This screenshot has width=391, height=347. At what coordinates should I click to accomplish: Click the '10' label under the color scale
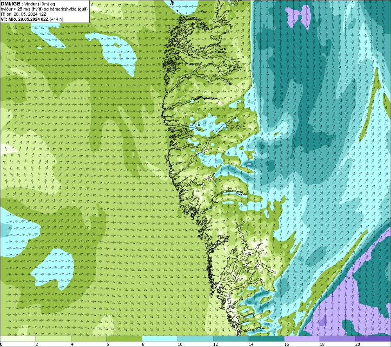click(x=180, y=344)
